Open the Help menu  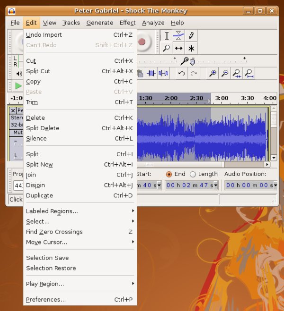[177, 23]
